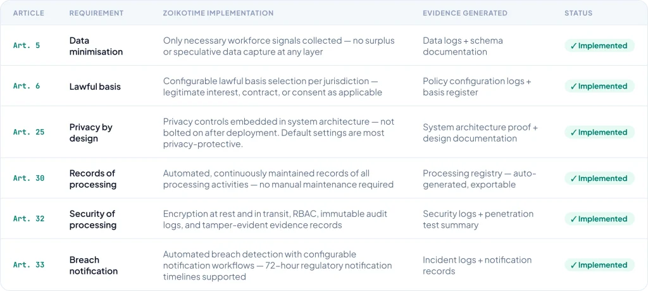Click Implemented badge for Records of processing

(599, 178)
